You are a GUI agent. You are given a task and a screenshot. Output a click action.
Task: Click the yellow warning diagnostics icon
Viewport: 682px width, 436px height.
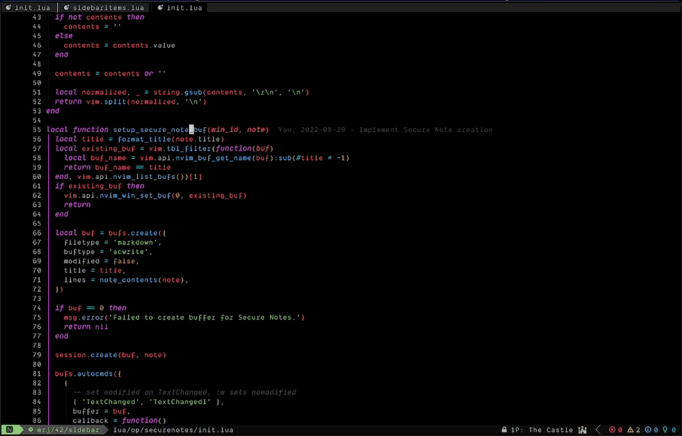[630, 430]
